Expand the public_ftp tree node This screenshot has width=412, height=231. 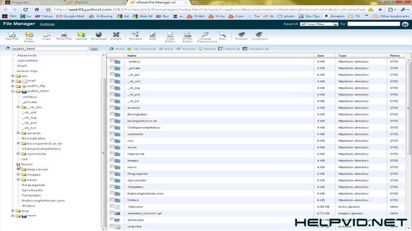pyautogui.click(x=13, y=86)
